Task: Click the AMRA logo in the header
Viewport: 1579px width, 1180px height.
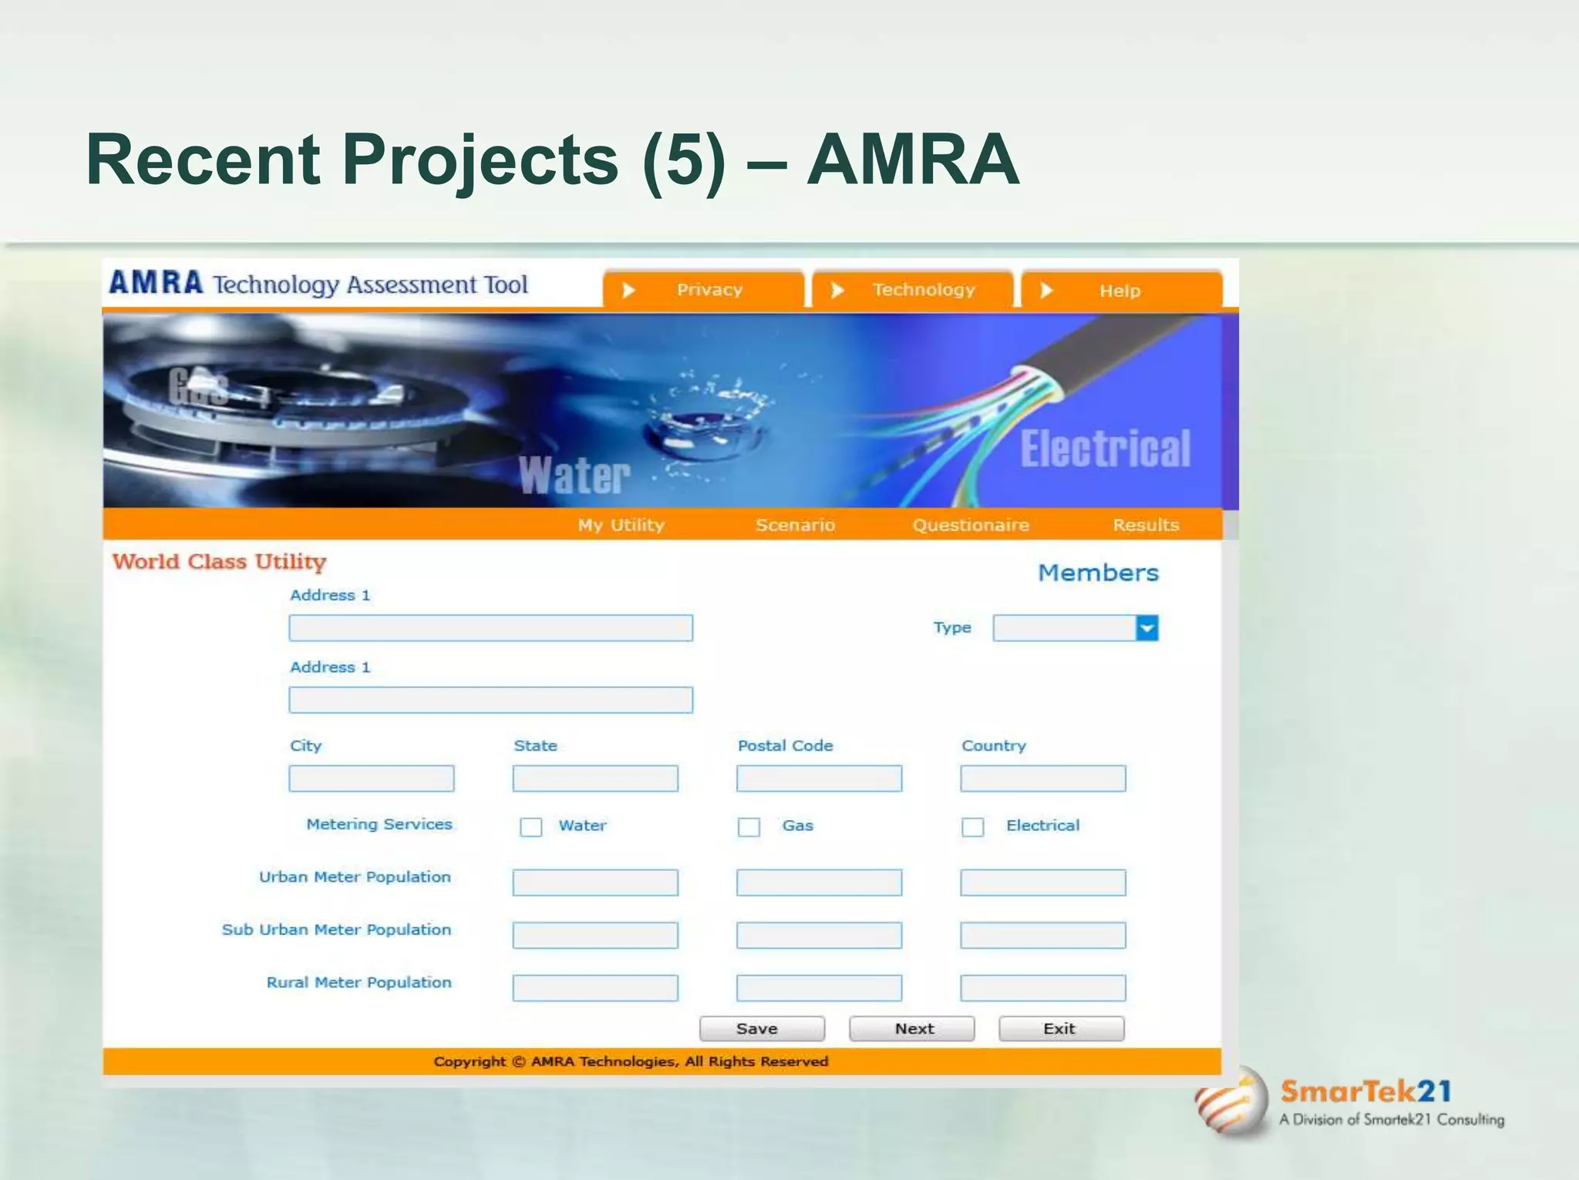Action: coord(157,283)
